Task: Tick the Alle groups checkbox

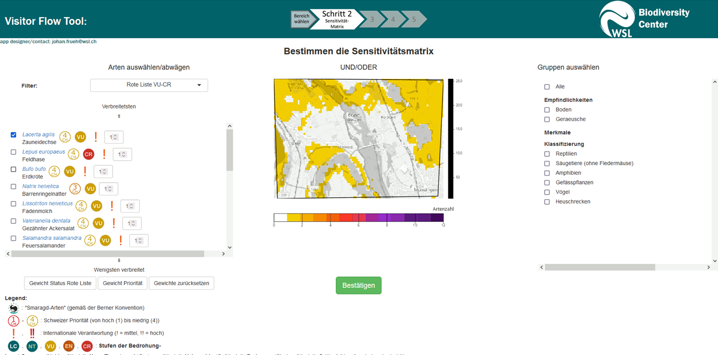Action: [547, 87]
